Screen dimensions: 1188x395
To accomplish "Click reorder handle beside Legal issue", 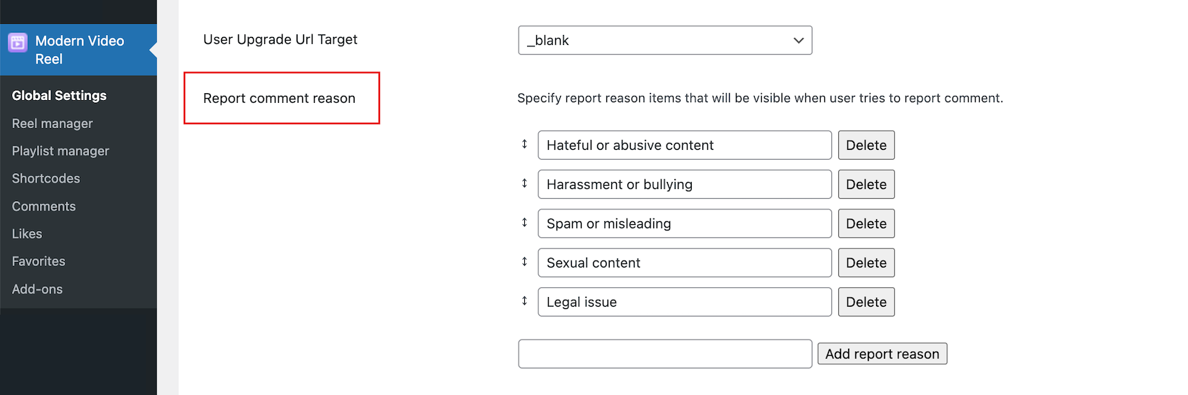I will point(524,301).
